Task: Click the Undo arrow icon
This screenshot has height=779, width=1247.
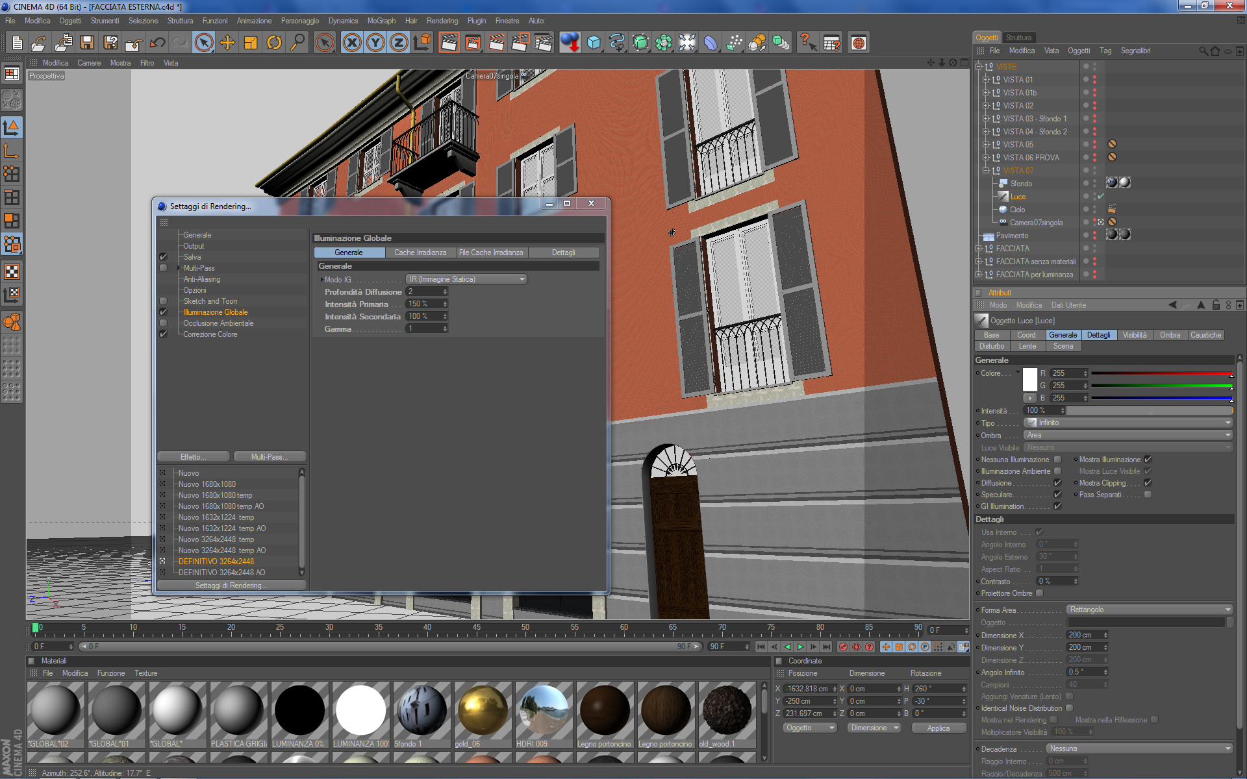Action: click(157, 43)
